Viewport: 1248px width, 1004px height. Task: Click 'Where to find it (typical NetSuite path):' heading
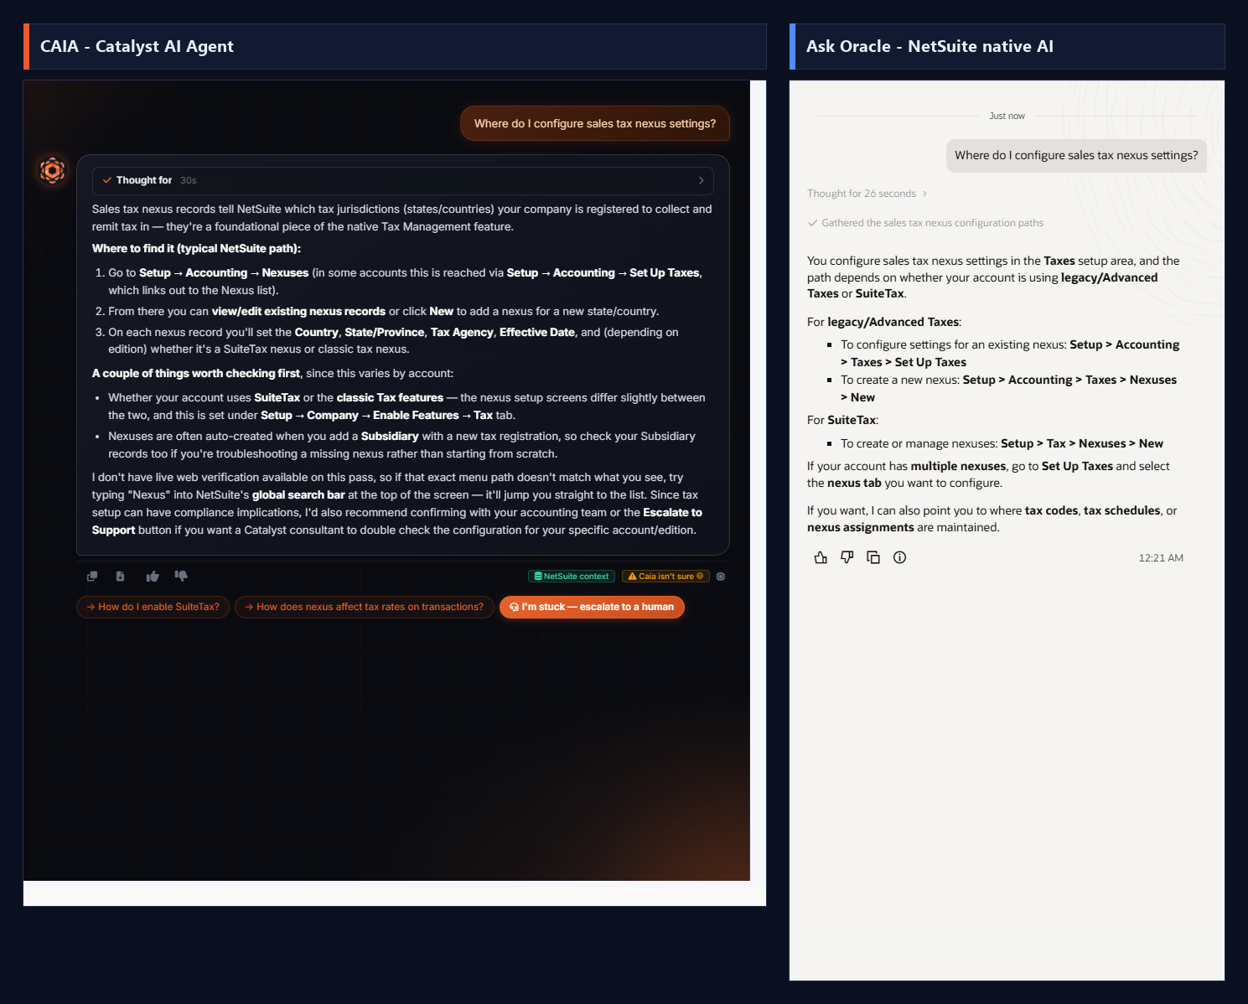click(196, 248)
